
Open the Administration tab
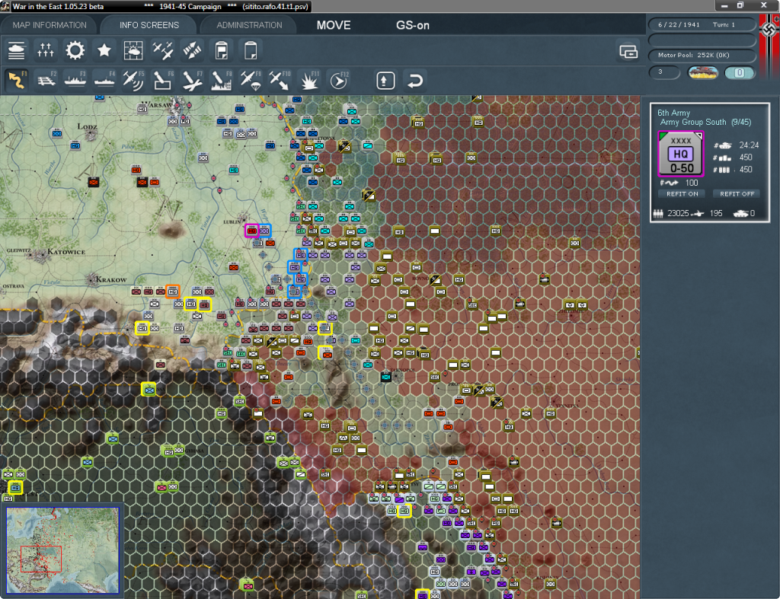pos(249,25)
